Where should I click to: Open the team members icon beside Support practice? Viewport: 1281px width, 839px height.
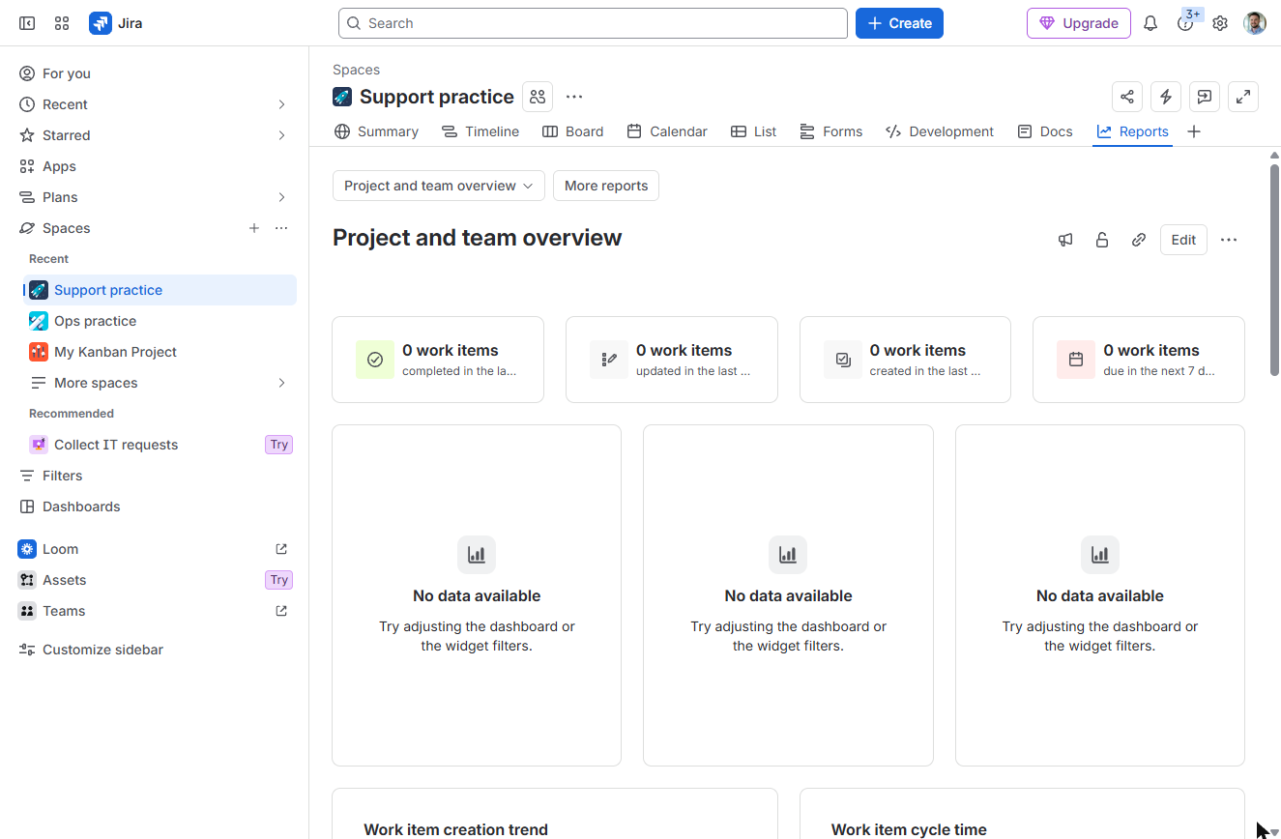point(538,97)
